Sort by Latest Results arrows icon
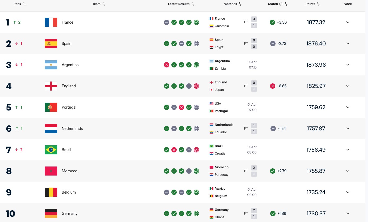This screenshot has width=368, height=222. (193, 4)
